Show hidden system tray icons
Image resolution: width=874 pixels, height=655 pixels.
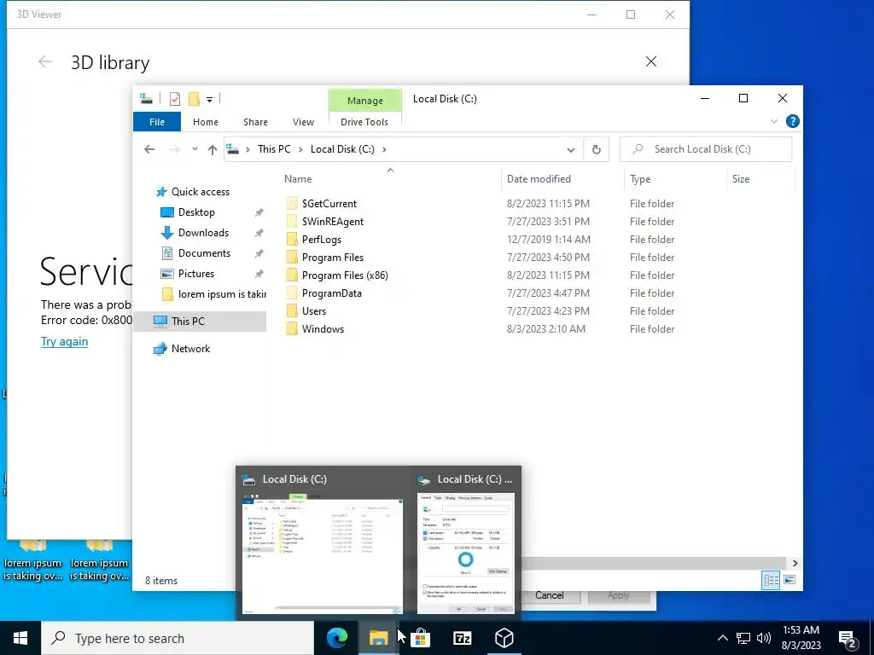click(x=722, y=638)
